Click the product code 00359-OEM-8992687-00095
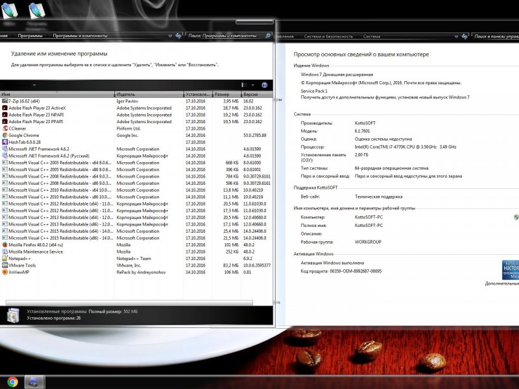 [356, 271]
